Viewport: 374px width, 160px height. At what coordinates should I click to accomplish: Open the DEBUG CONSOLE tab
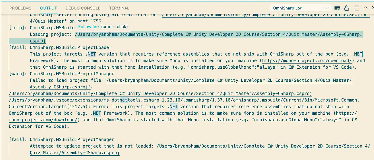coord(83,8)
